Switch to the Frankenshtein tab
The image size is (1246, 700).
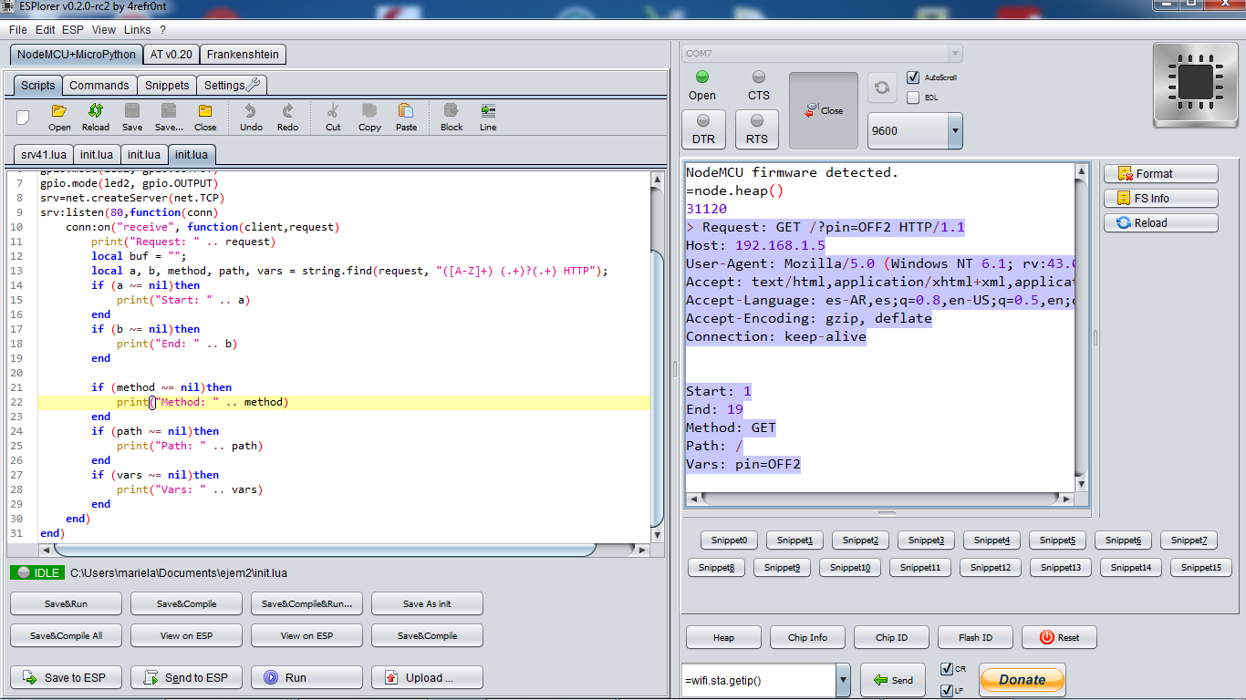tap(243, 55)
